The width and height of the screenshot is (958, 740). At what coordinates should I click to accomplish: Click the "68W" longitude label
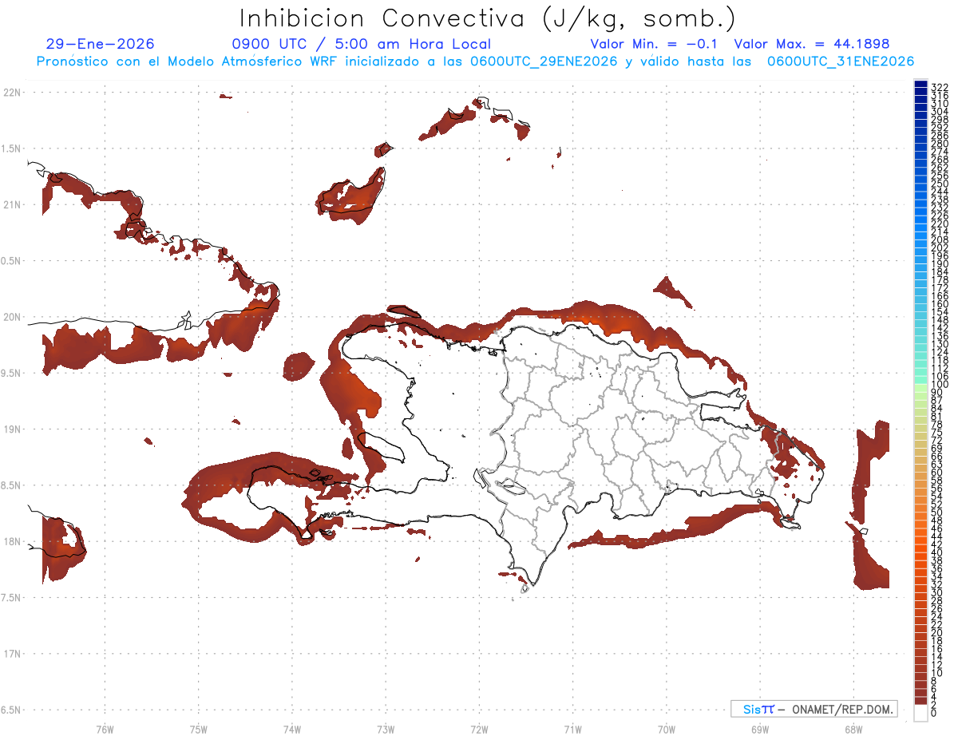click(x=853, y=729)
